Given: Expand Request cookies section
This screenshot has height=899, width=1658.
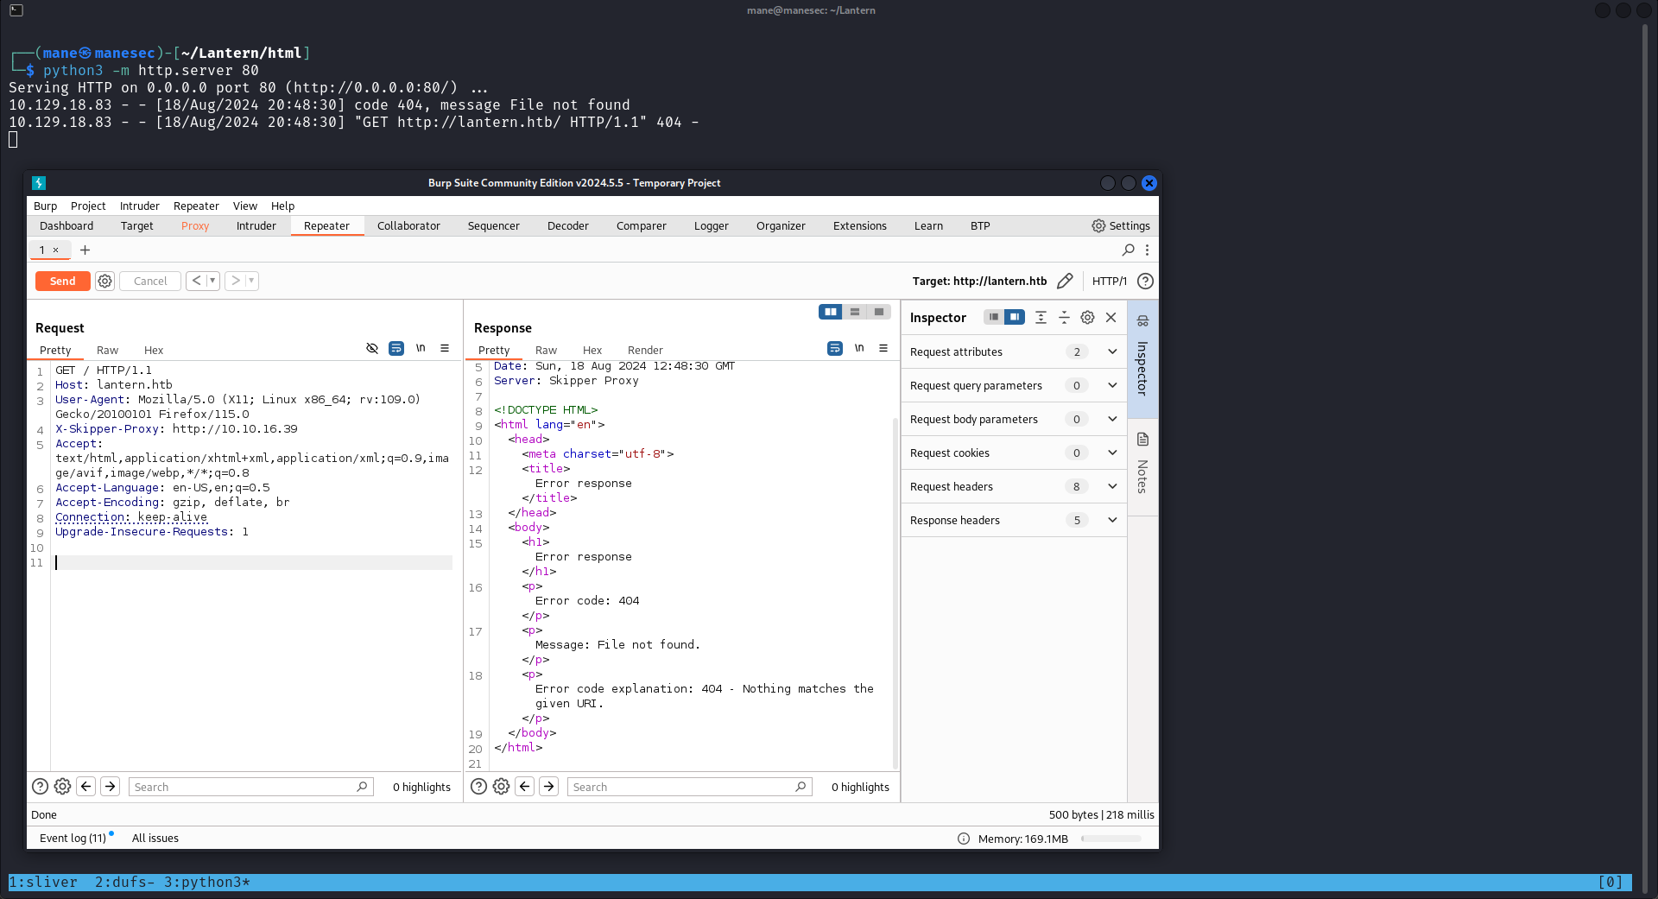Looking at the screenshot, I should 1014,453.
